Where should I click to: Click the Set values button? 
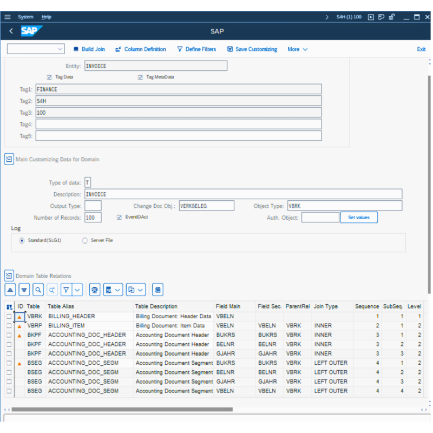[x=359, y=217]
